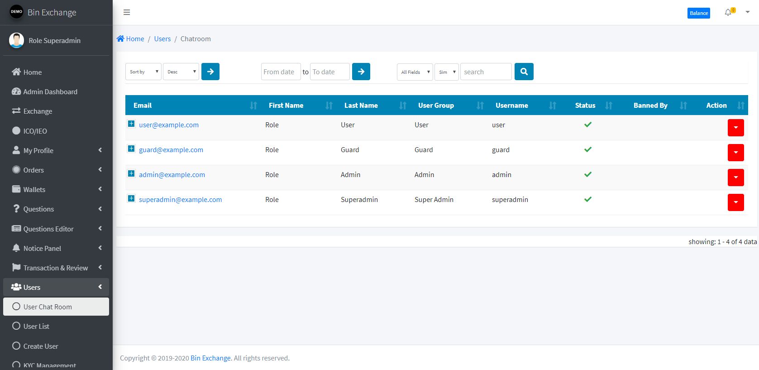Image resolution: width=759 pixels, height=370 pixels.
Task: Sort table by Username icon
Action: 553,106
